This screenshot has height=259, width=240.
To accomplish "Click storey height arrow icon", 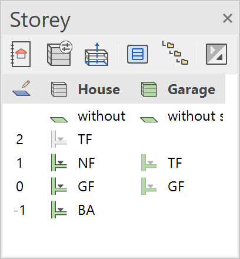I will 96,54.
